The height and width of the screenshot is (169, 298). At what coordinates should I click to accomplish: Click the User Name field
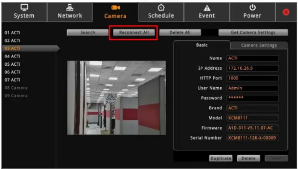pyautogui.click(x=253, y=88)
